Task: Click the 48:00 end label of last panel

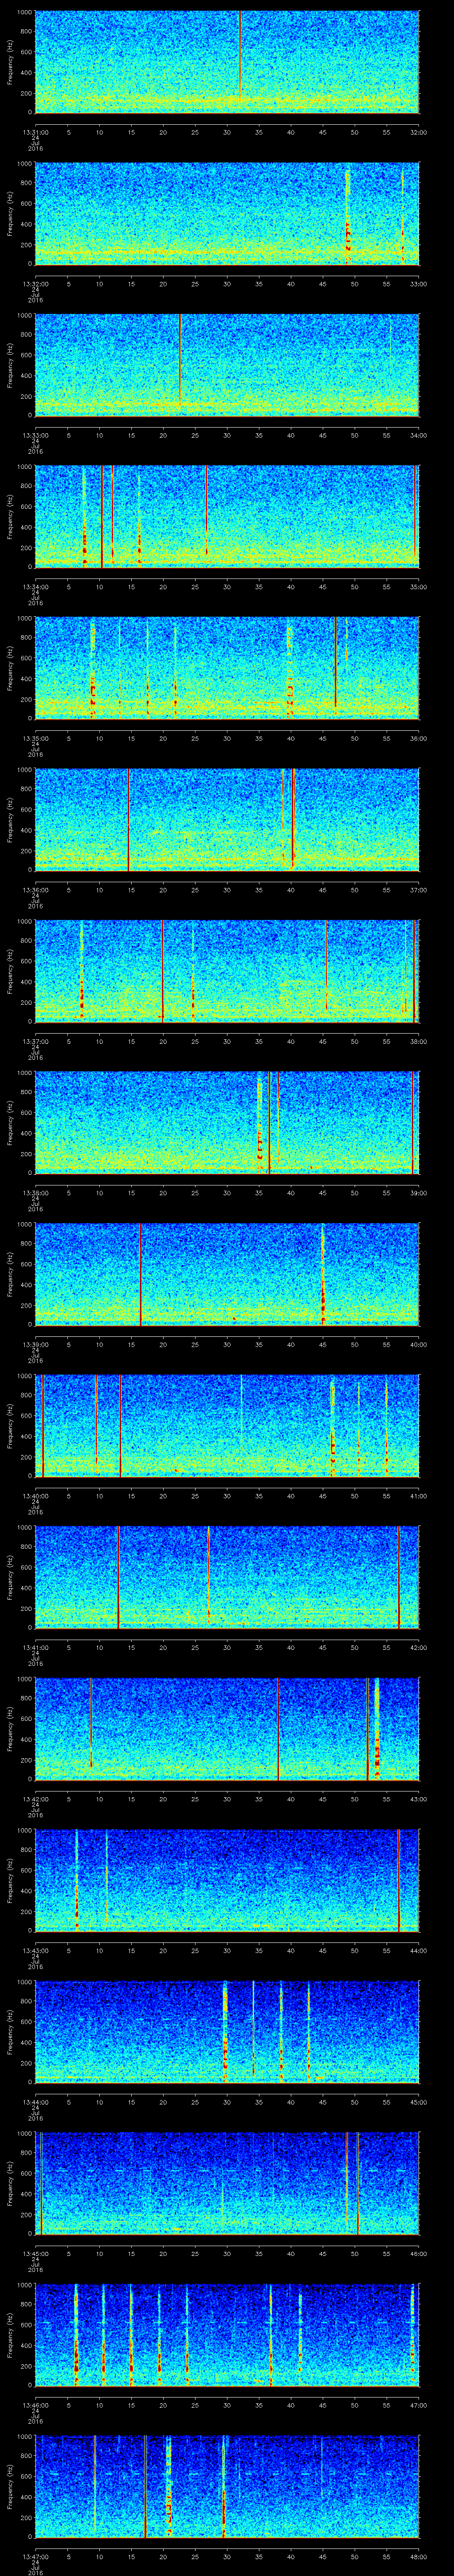Action: coord(418,2556)
